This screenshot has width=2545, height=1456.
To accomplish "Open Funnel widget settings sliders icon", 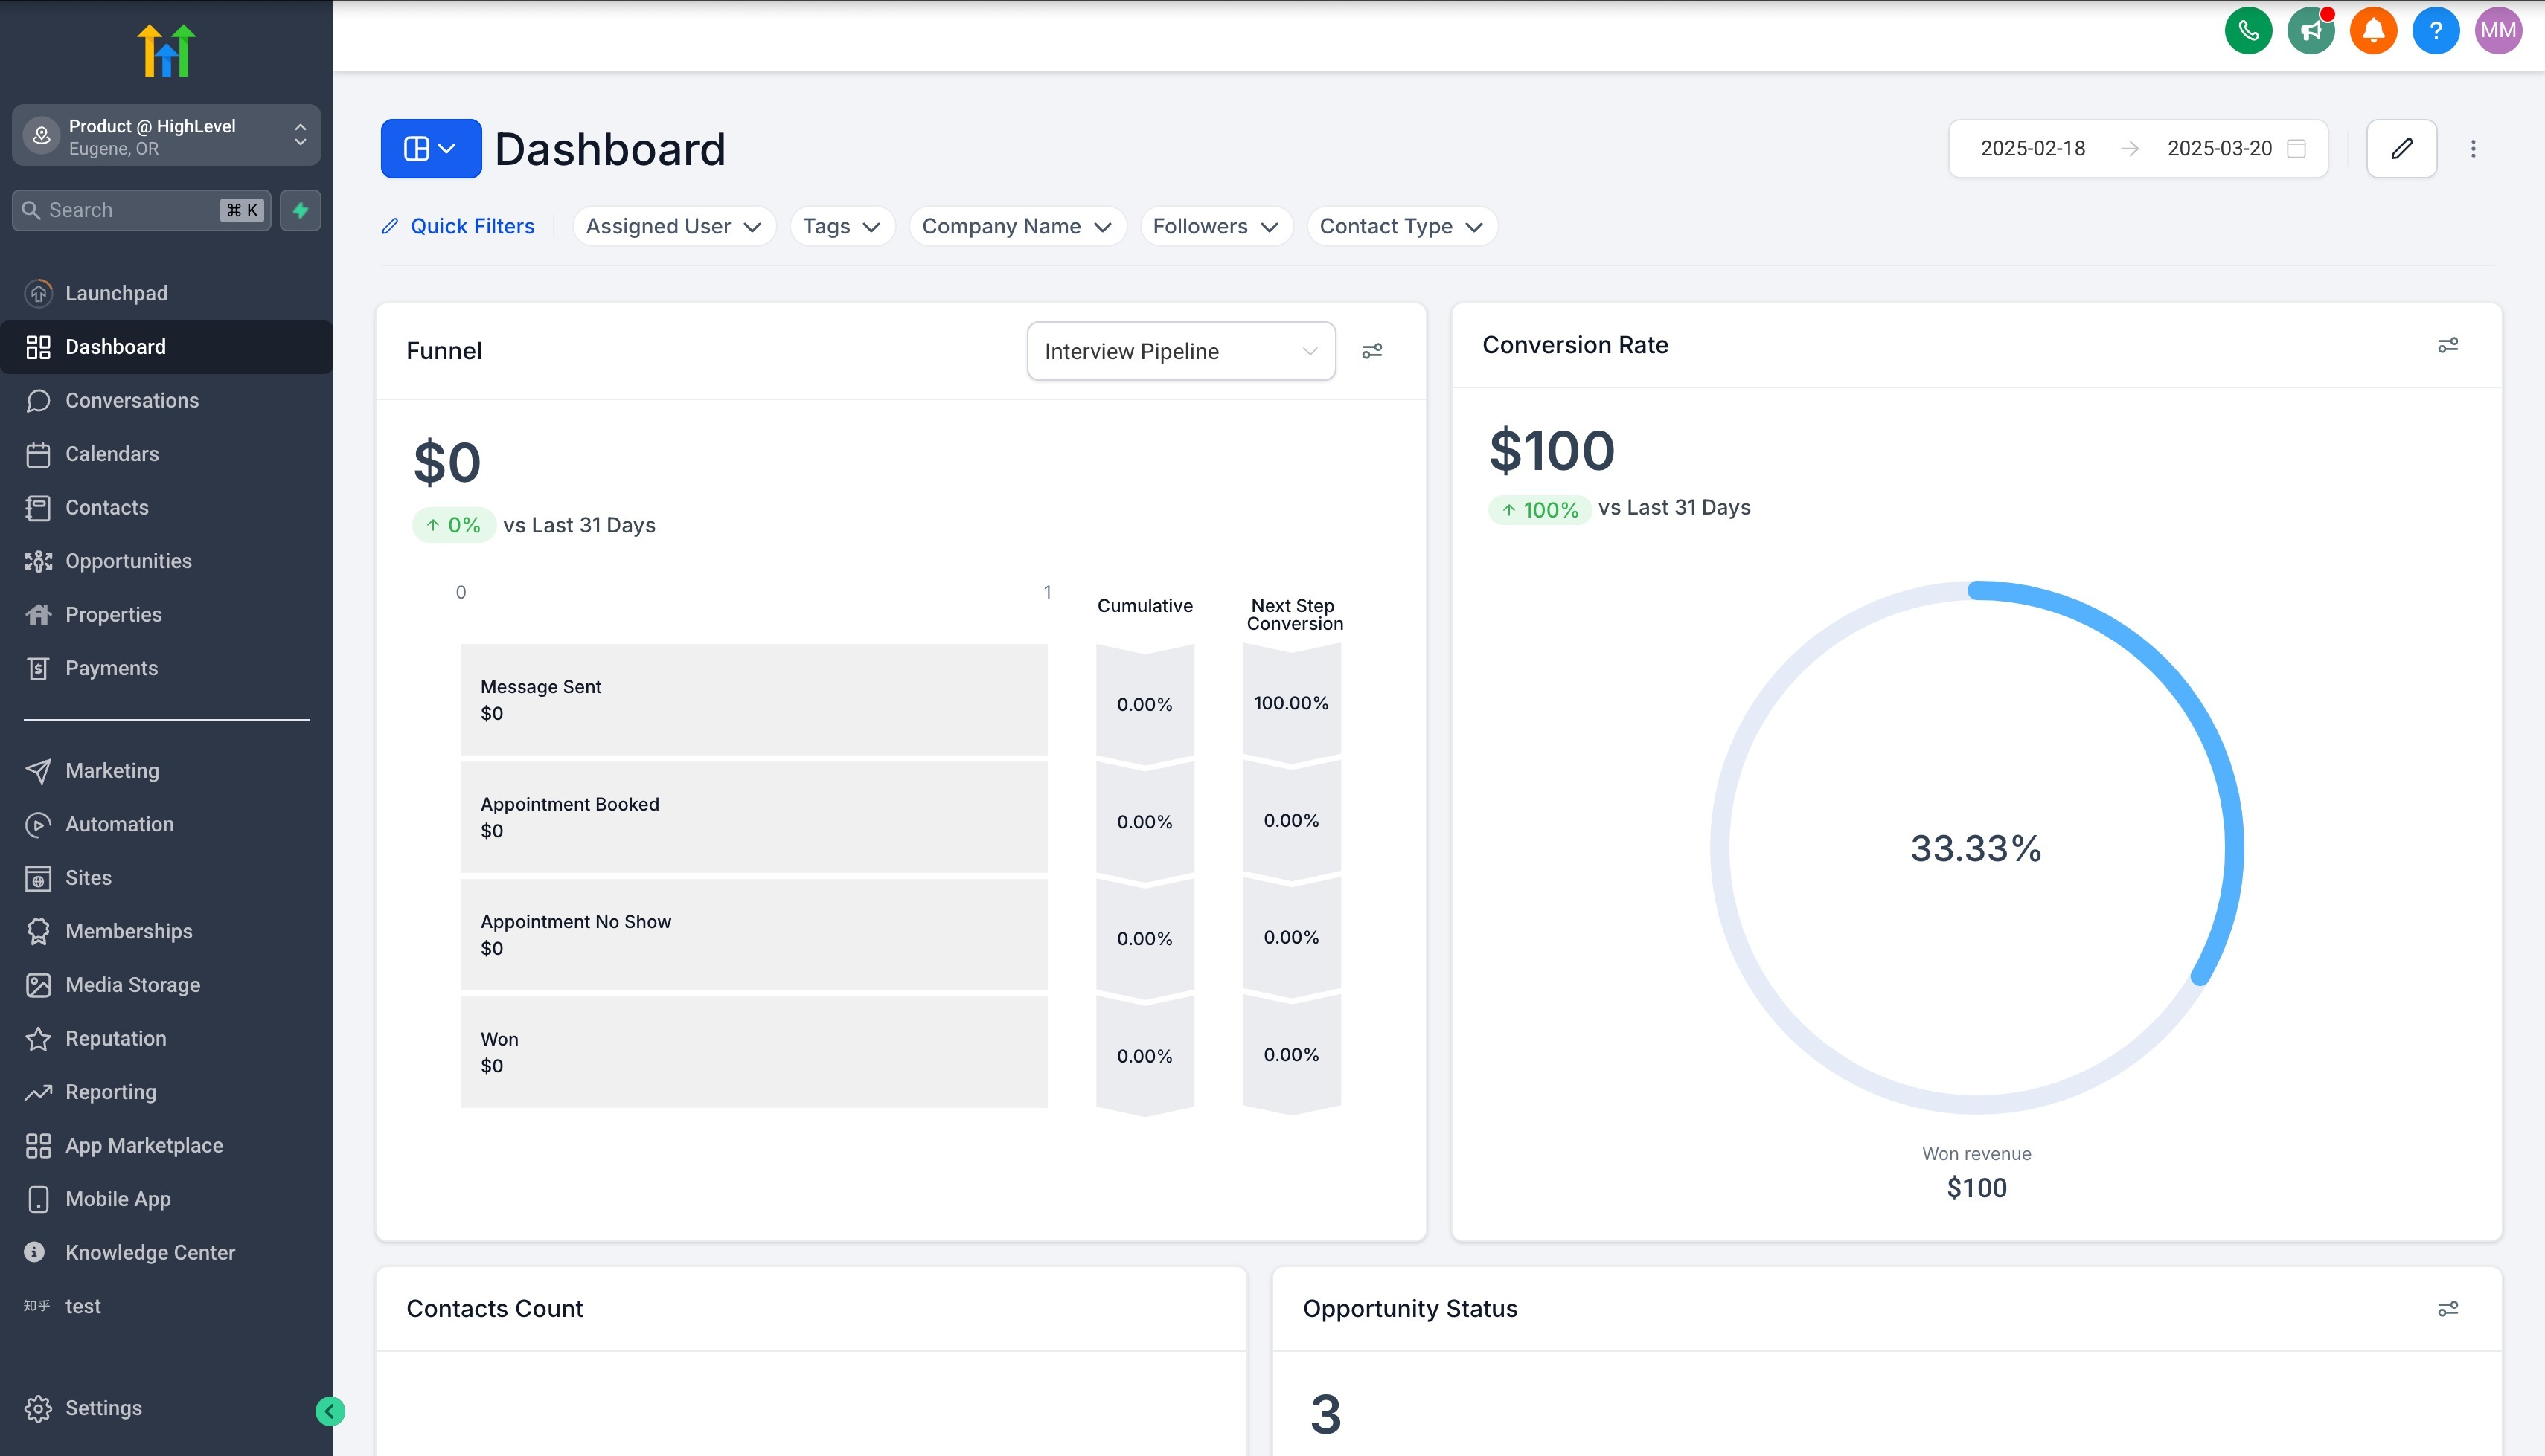I will 1371,351.
